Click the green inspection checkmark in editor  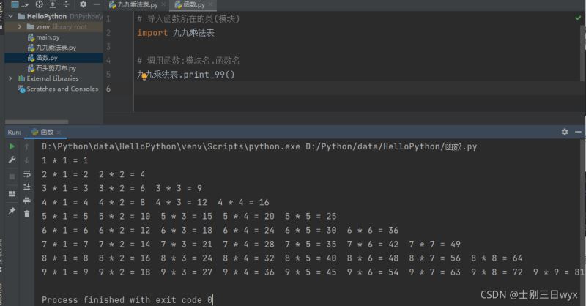click(578, 18)
